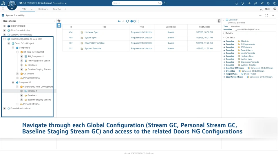Screen dimensions: 278x156
Task: Sort by the Contributor column header
Action: click(171, 27)
